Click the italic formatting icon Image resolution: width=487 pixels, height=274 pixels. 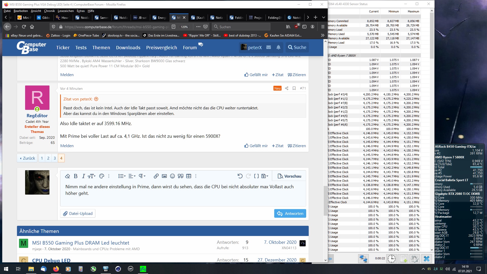click(83, 176)
